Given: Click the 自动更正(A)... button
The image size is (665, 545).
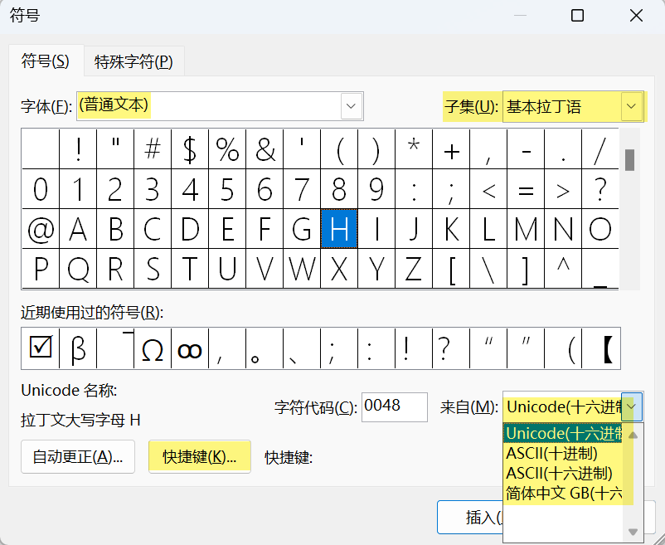Looking at the screenshot, I should 78,457.
